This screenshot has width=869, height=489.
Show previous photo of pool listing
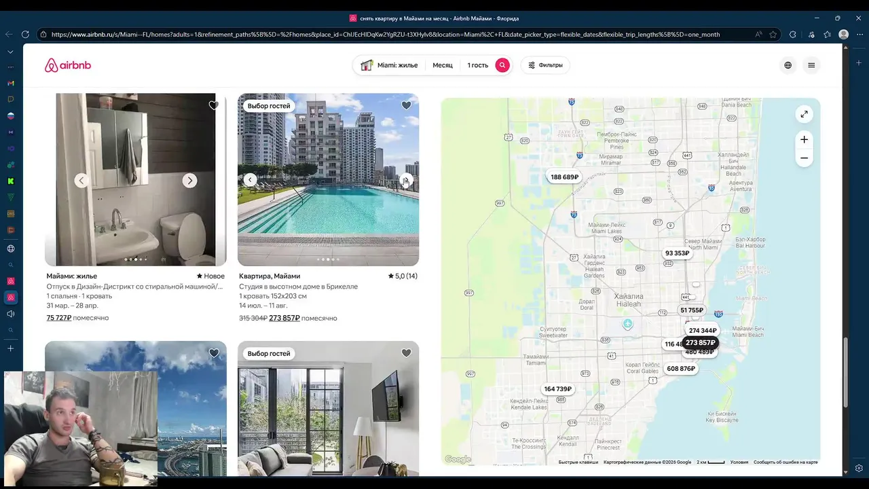[x=251, y=180]
